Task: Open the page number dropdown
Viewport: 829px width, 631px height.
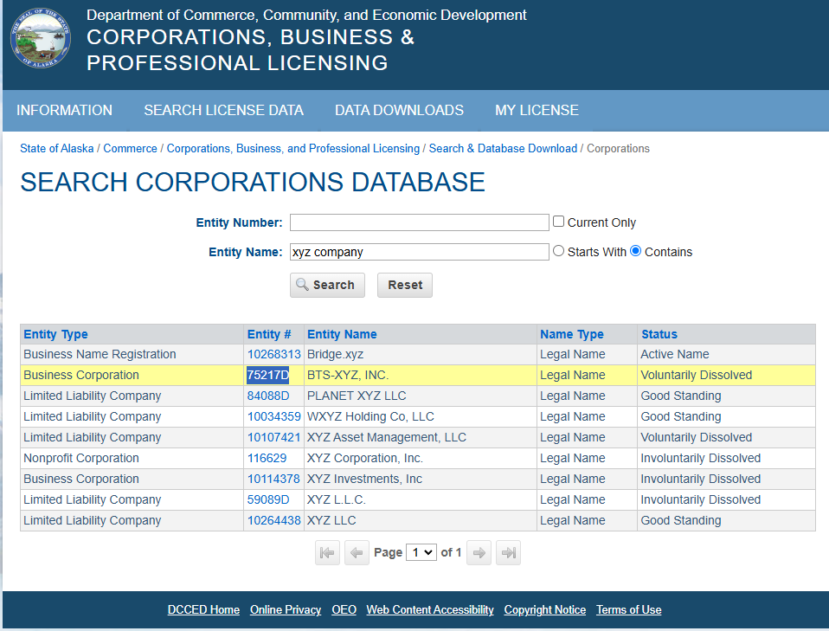Action: [x=421, y=552]
